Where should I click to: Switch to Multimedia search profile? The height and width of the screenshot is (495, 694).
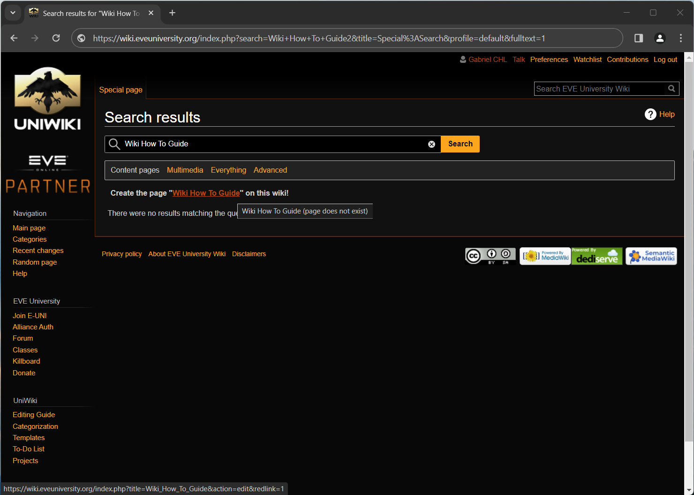click(x=185, y=170)
